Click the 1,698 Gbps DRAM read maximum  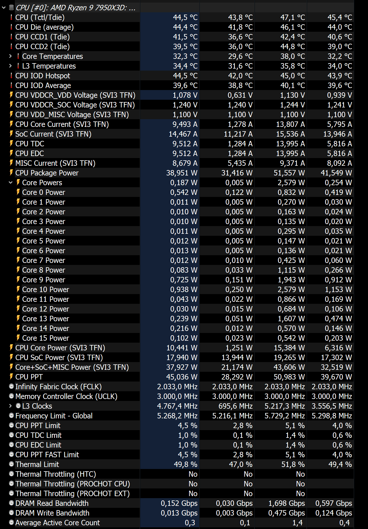coord(287,503)
